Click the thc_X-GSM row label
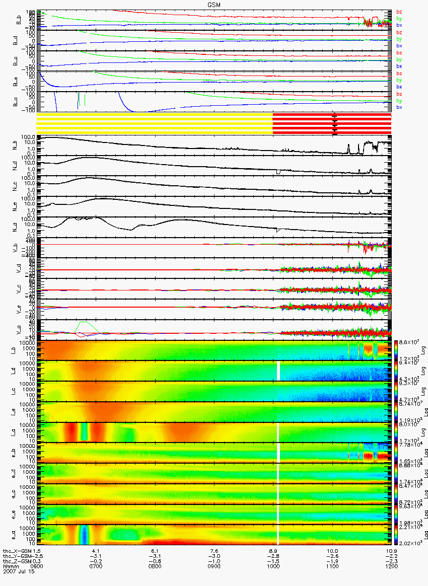 point(17,551)
